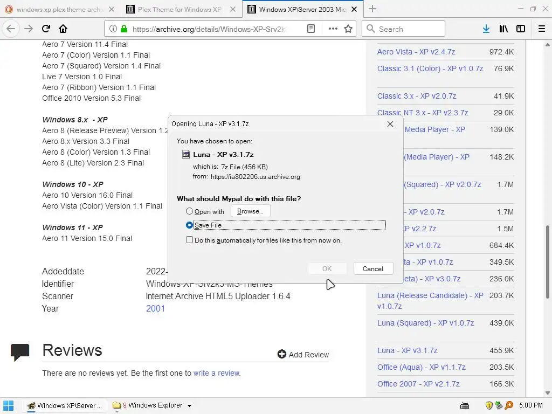Click OK in the download dialog
Image resolution: width=552 pixels, height=414 pixels.
click(327, 268)
